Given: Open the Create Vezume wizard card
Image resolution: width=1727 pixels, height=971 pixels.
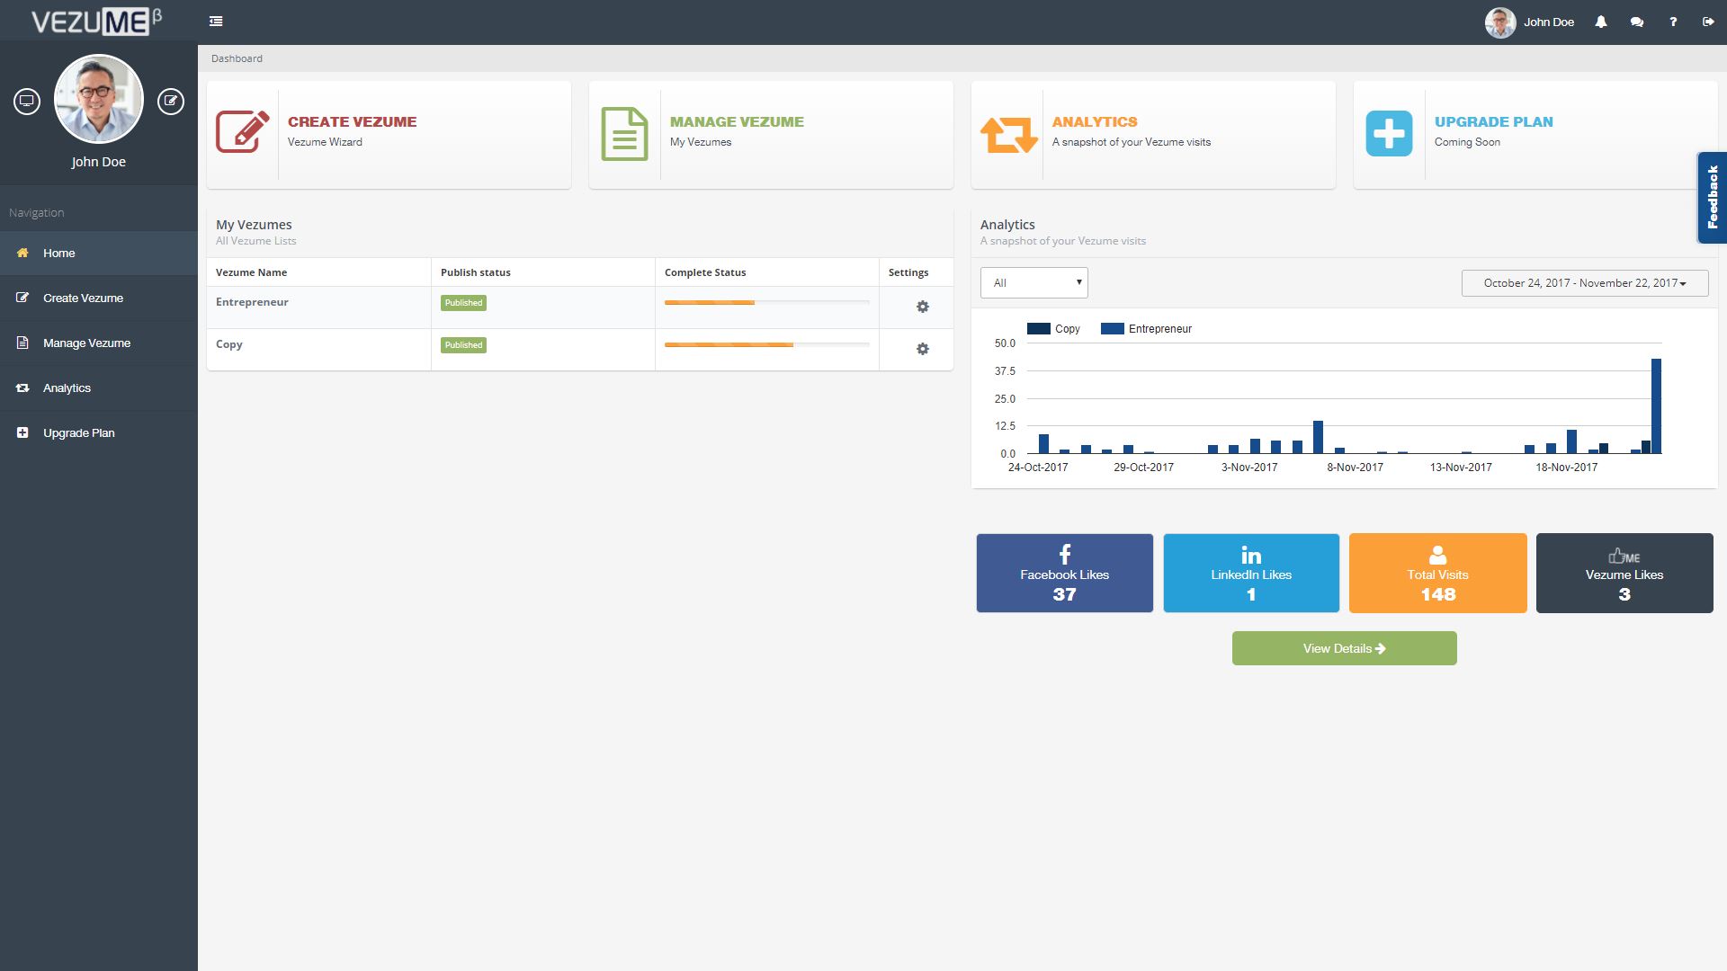Looking at the screenshot, I should [x=389, y=135].
